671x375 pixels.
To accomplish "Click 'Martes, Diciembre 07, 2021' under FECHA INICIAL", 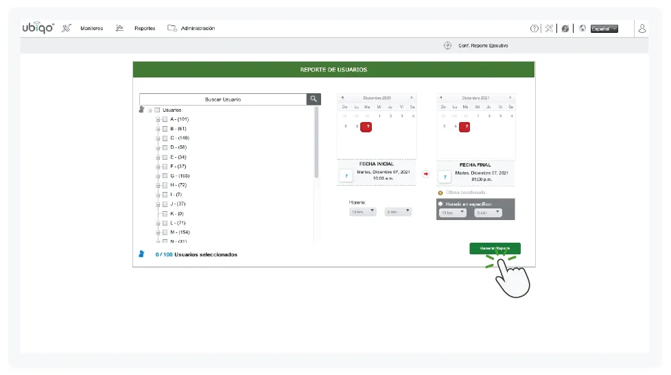I will (383, 172).
